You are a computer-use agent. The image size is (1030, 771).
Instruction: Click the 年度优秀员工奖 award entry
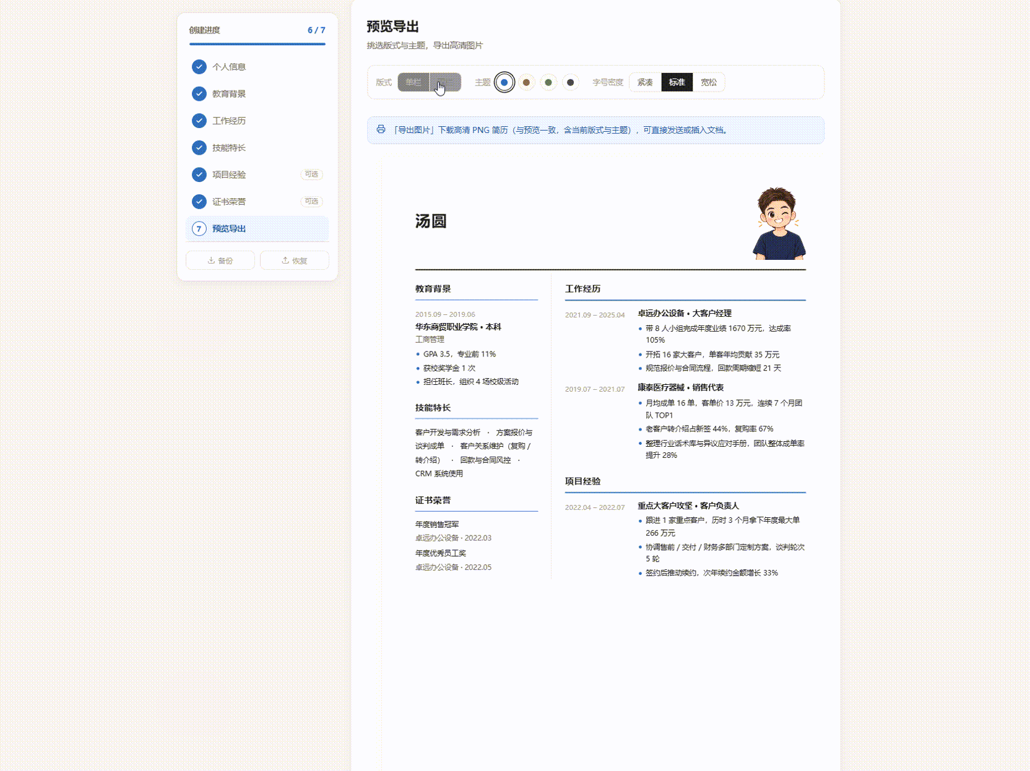click(x=441, y=553)
